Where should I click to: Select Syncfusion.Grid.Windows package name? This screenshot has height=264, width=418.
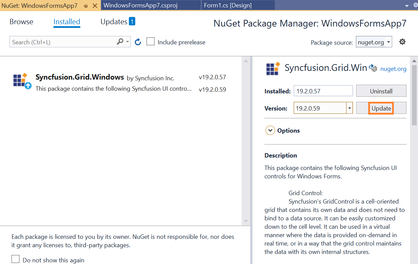click(80, 77)
